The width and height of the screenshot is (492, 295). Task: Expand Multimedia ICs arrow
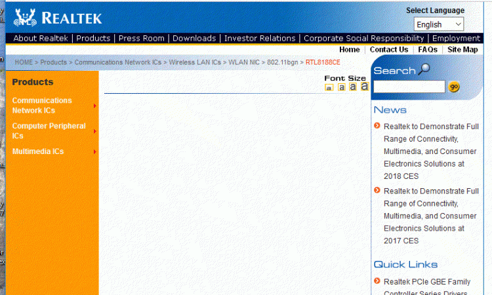[x=94, y=151]
